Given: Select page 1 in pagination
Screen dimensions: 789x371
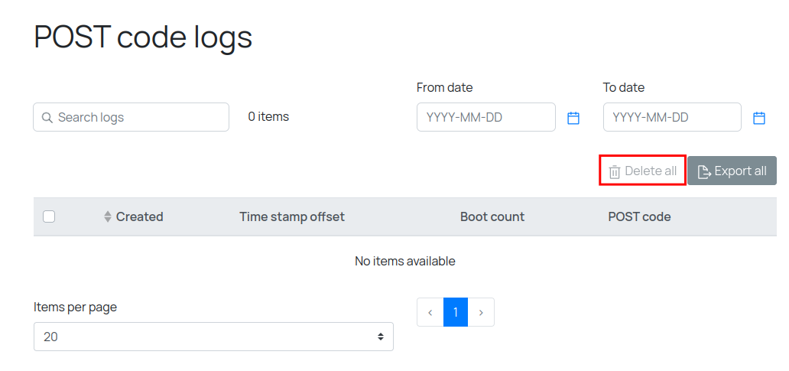Looking at the screenshot, I should click(x=456, y=312).
